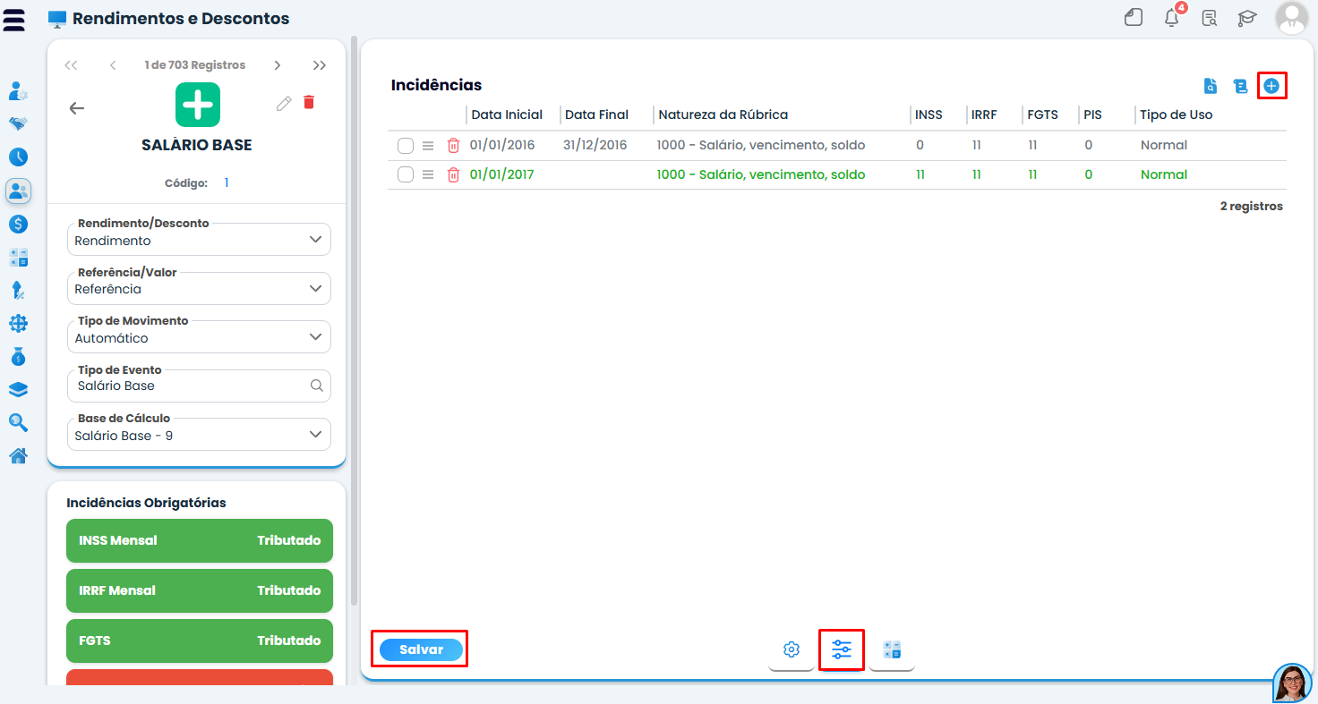Click the '1 de 703 Registros' counter
The width and height of the screenshot is (1318, 704).
(x=194, y=65)
